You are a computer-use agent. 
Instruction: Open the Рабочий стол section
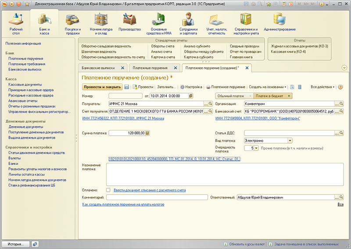16,24
